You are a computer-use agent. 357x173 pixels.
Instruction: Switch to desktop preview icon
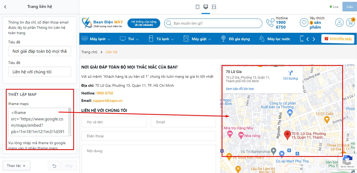(205, 7)
